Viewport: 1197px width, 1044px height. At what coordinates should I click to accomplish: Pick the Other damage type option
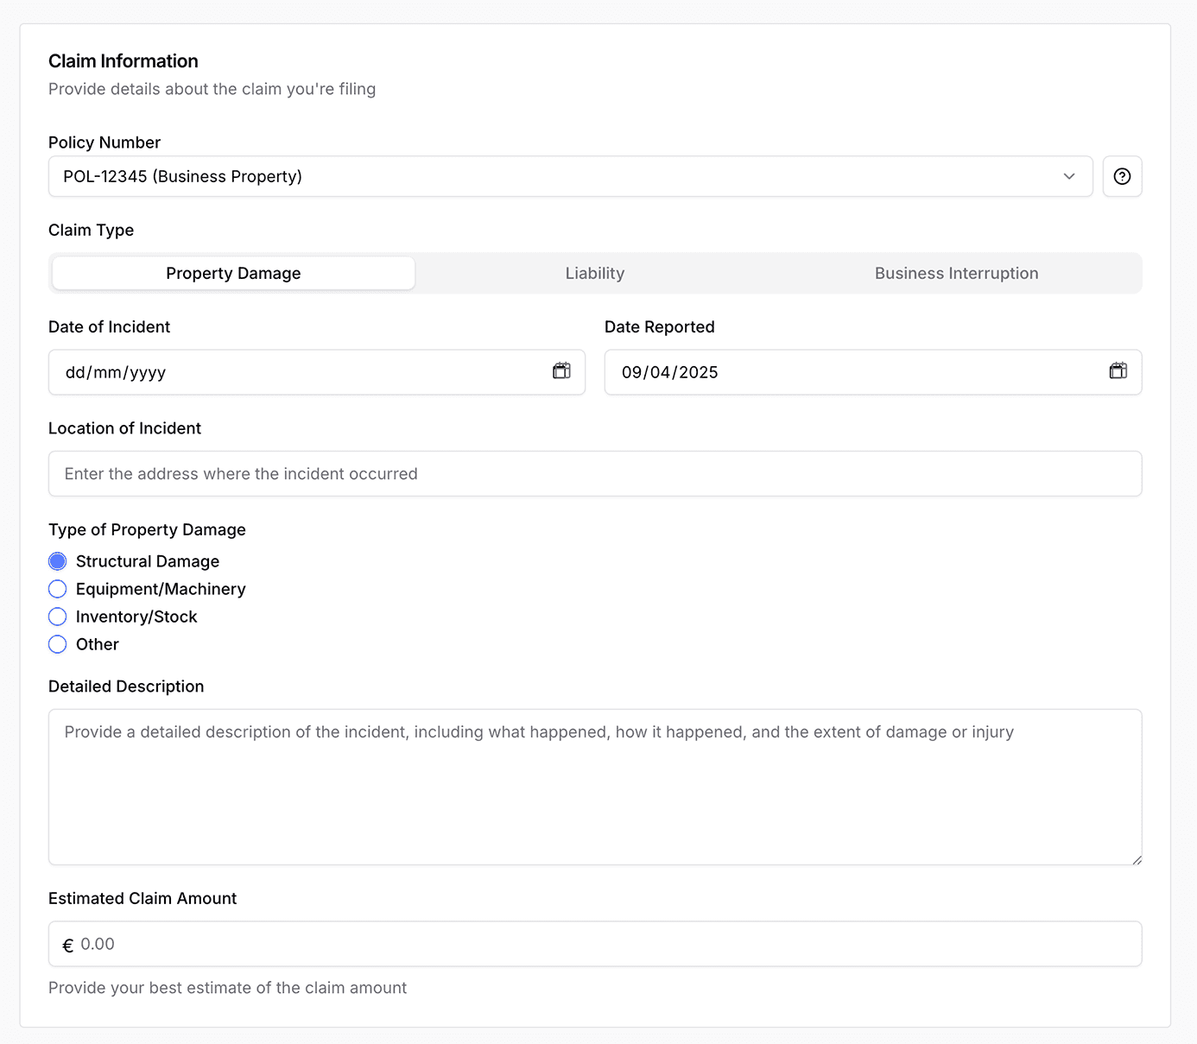[58, 644]
